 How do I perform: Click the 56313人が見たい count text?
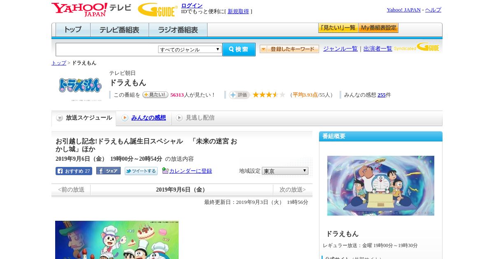[x=193, y=95]
